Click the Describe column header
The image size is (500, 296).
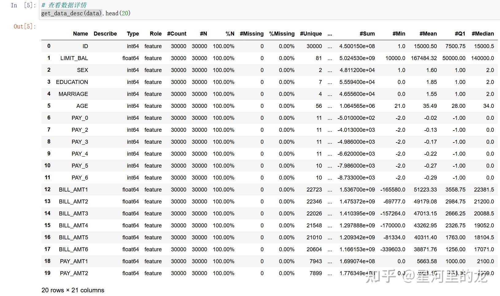pyautogui.click(x=105, y=34)
